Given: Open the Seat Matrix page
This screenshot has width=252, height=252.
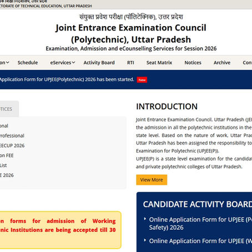Looking at the screenshot, I should [x=159, y=63].
